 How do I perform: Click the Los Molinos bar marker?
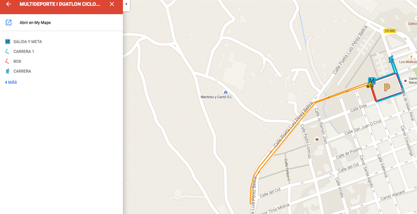pos(411,57)
